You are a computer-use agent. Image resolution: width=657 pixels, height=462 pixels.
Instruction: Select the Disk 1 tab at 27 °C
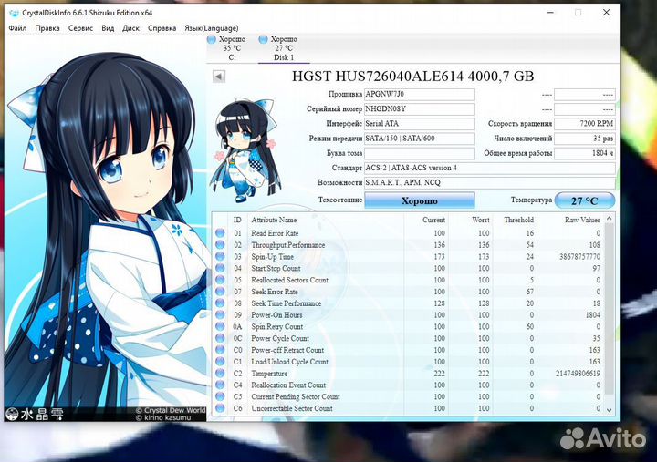point(284,48)
